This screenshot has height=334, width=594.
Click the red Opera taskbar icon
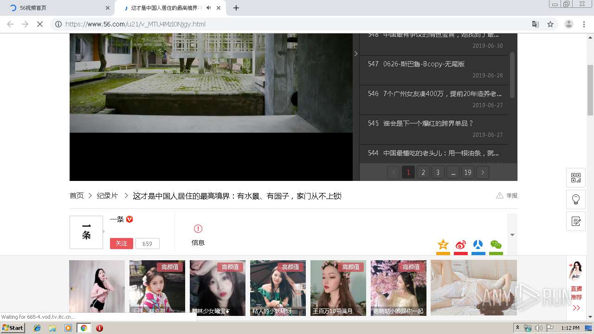[99, 328]
